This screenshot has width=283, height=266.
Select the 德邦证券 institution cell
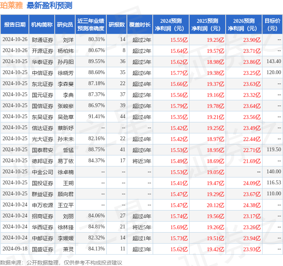point(43,161)
